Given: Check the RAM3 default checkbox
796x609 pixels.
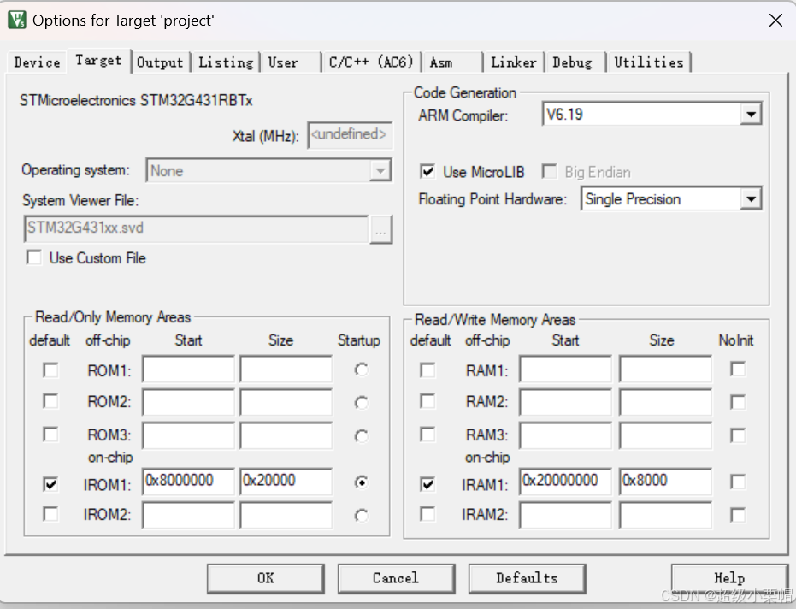Looking at the screenshot, I should point(427,435).
